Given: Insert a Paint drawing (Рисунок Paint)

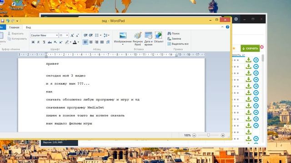Looking at the screenshot, I should pos(138,39).
